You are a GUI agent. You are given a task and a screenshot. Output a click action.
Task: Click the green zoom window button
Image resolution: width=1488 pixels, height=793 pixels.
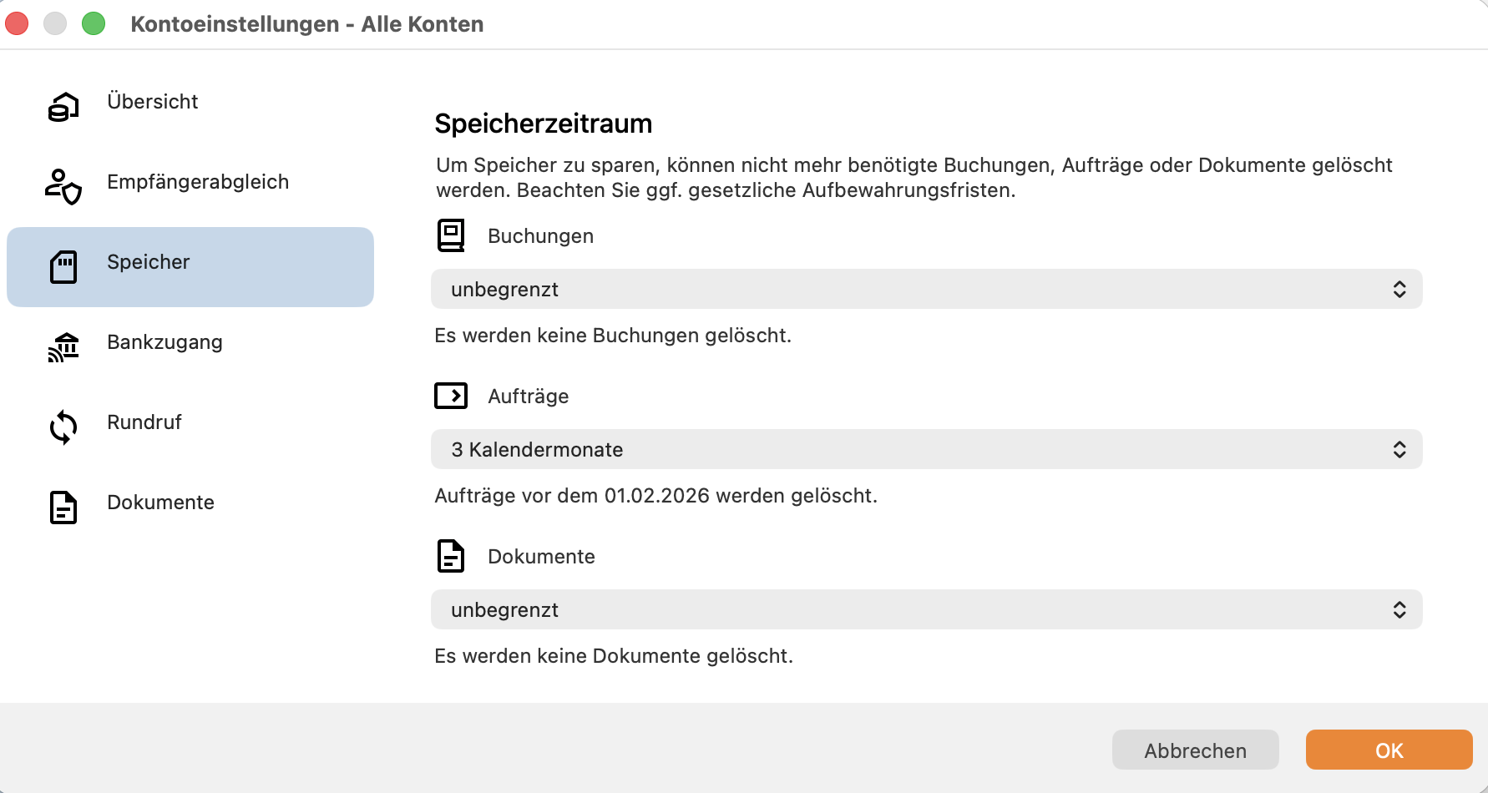(x=94, y=23)
